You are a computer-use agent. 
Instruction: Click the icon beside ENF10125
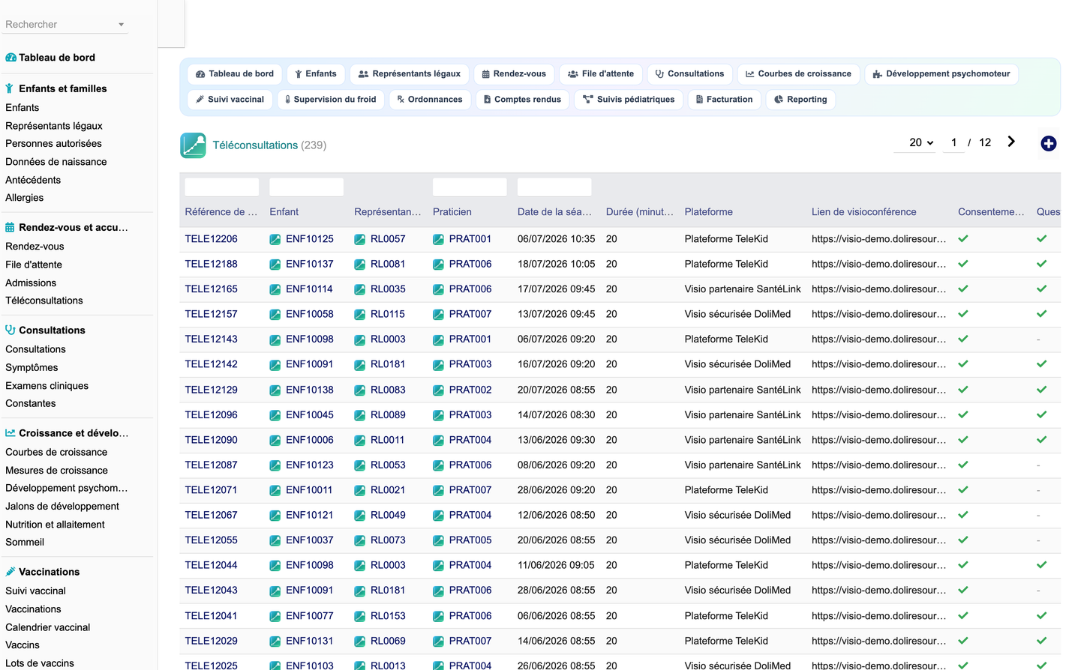275,240
